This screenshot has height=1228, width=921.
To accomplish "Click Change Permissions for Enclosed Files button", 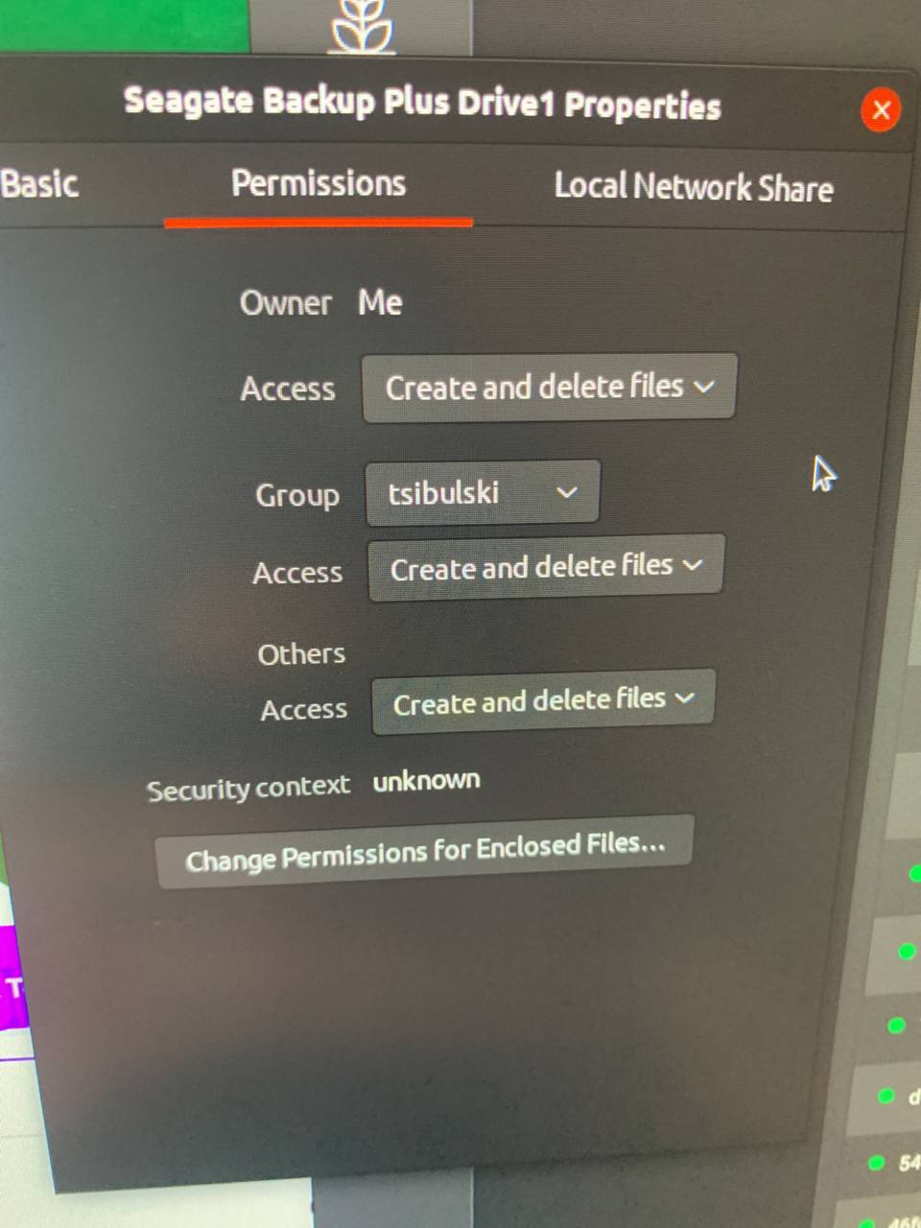I will (x=424, y=851).
